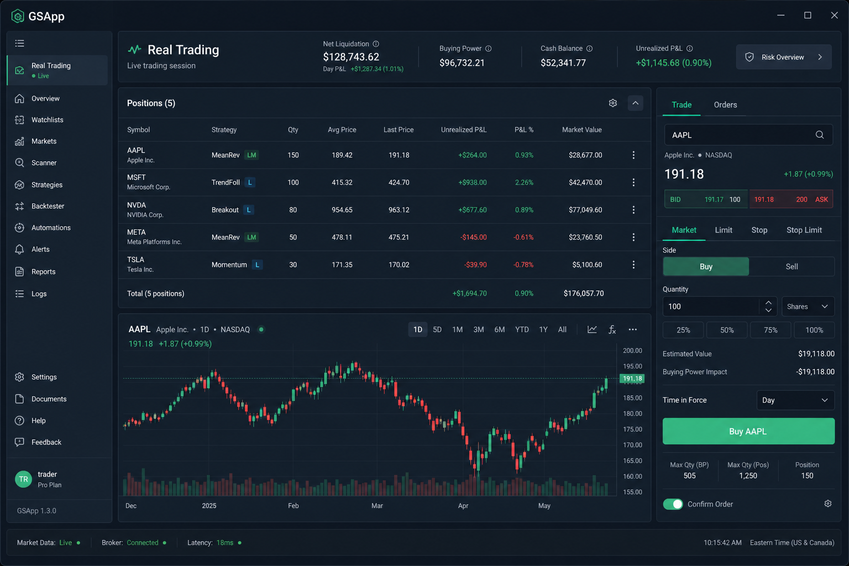Select Limit order type tab
Screen dimensions: 849x566
tap(724, 230)
